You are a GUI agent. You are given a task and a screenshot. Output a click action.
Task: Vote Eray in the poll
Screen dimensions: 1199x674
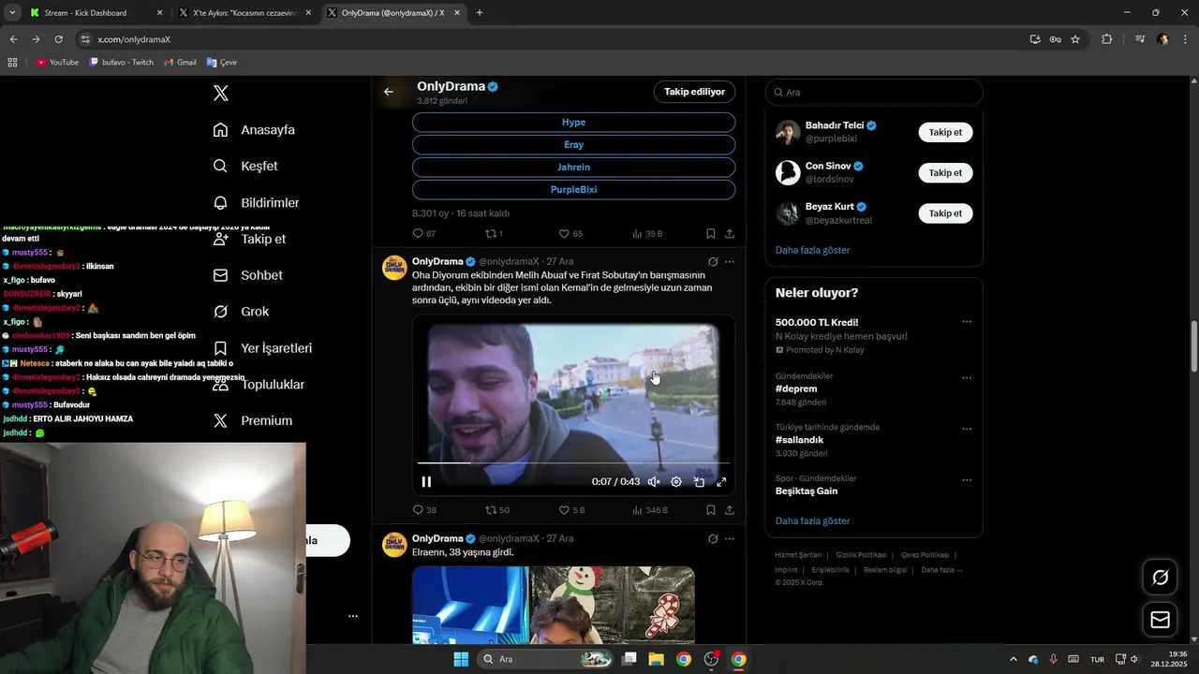coord(573,145)
